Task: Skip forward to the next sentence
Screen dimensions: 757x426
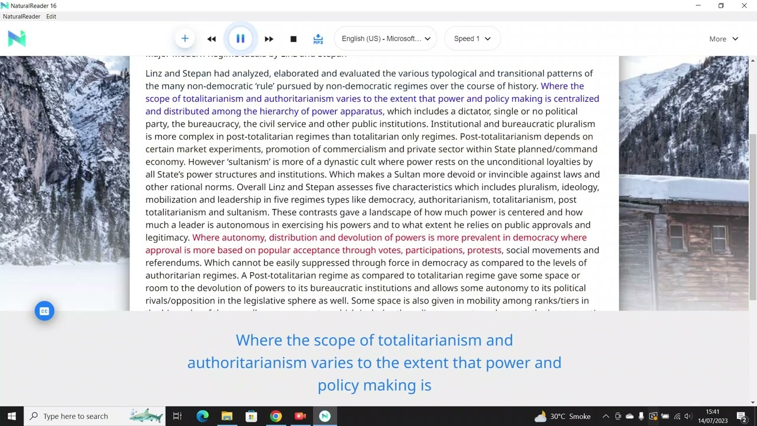Action: pos(269,39)
